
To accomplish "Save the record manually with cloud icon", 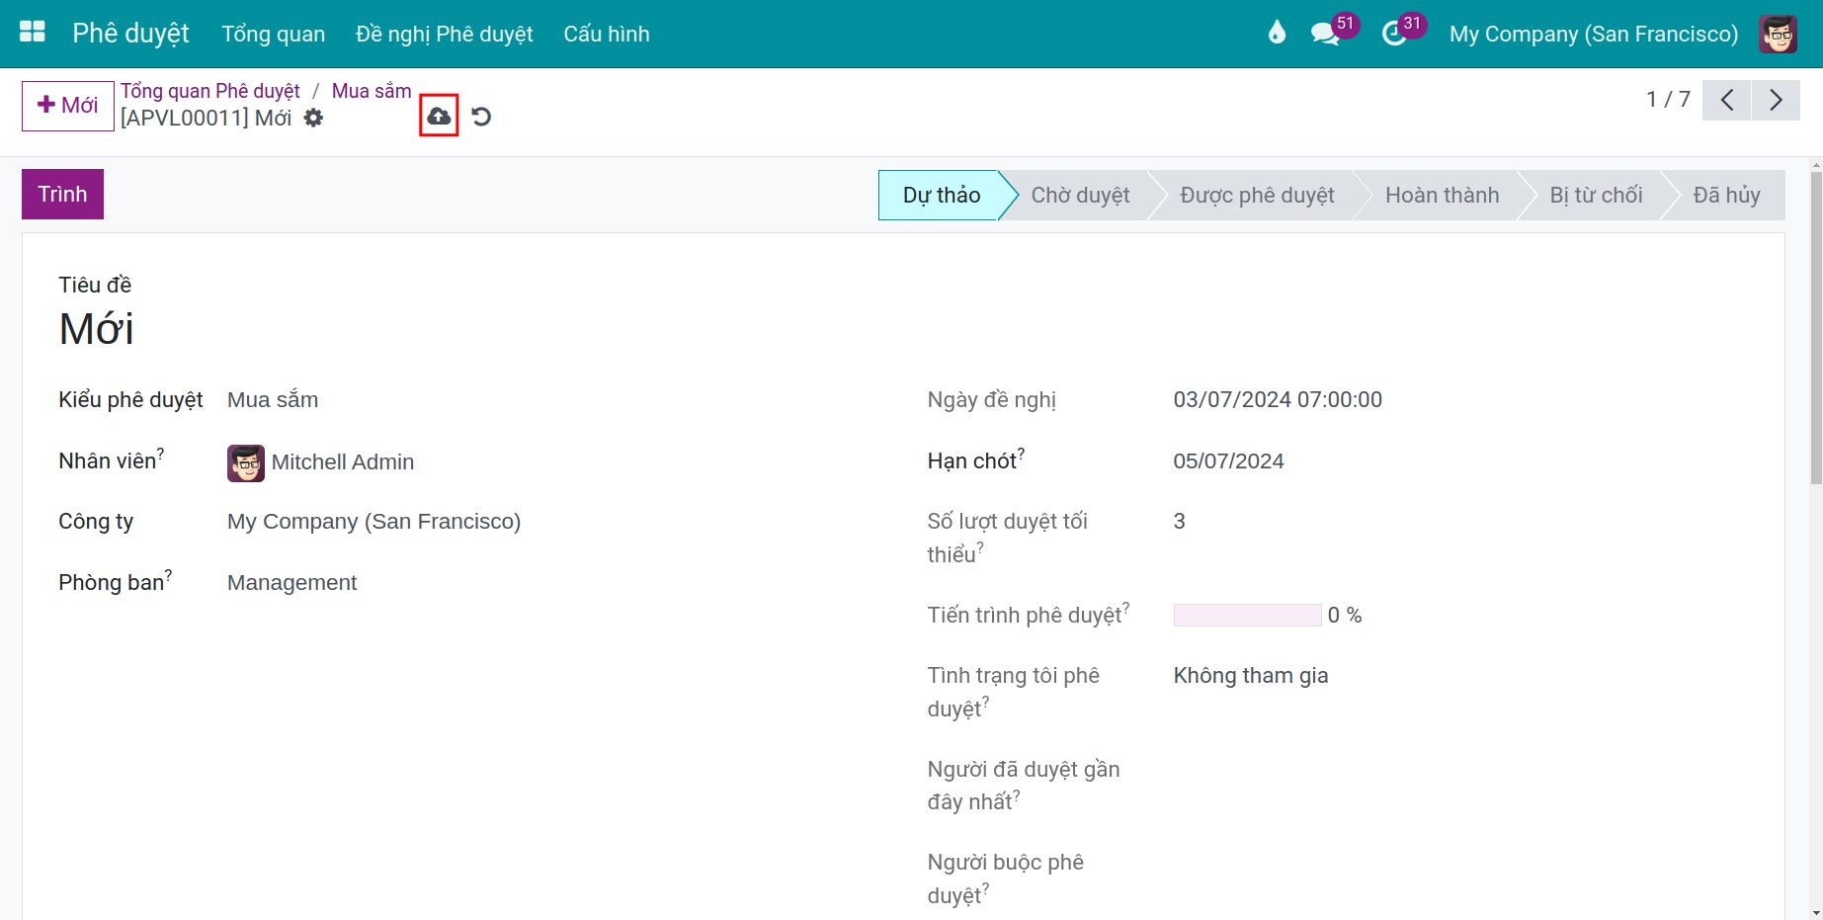I will tap(439, 117).
